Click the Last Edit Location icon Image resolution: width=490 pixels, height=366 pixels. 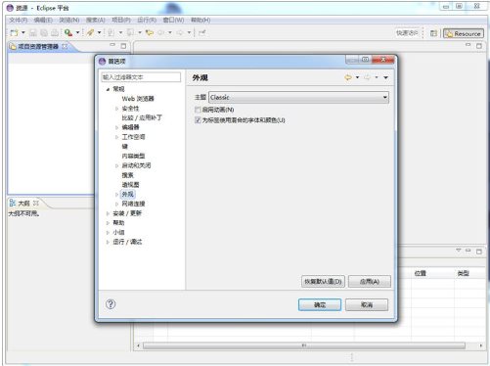click(150, 32)
